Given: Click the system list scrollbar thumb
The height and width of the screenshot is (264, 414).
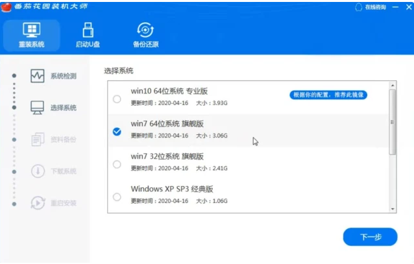Looking at the screenshot, I should pyautogui.click(x=392, y=122).
